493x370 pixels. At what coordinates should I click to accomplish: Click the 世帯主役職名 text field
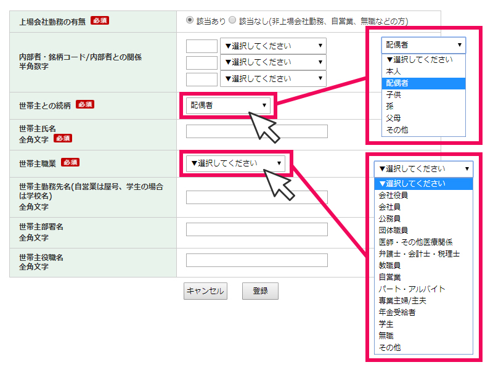(x=256, y=260)
